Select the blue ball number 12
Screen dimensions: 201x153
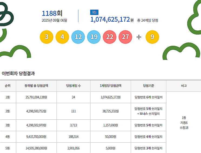(x=78, y=37)
